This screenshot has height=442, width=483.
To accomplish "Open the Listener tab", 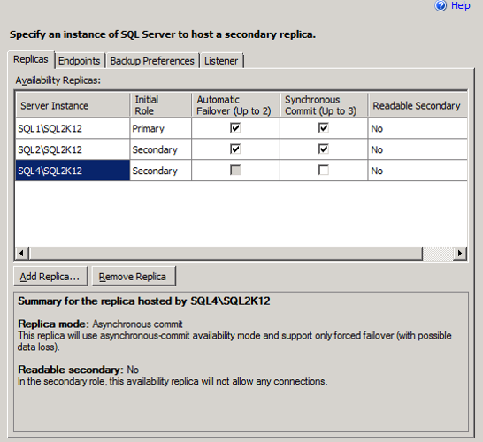I will click(221, 61).
